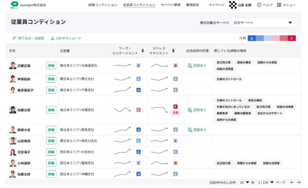
Task: Click 詳細 button for 小林達郎
Action: tap(51, 163)
